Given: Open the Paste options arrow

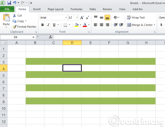Looking at the screenshot, I should [6, 27].
